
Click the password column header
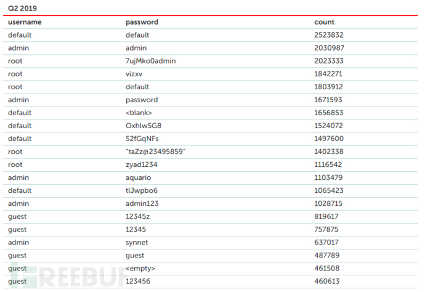coord(142,22)
